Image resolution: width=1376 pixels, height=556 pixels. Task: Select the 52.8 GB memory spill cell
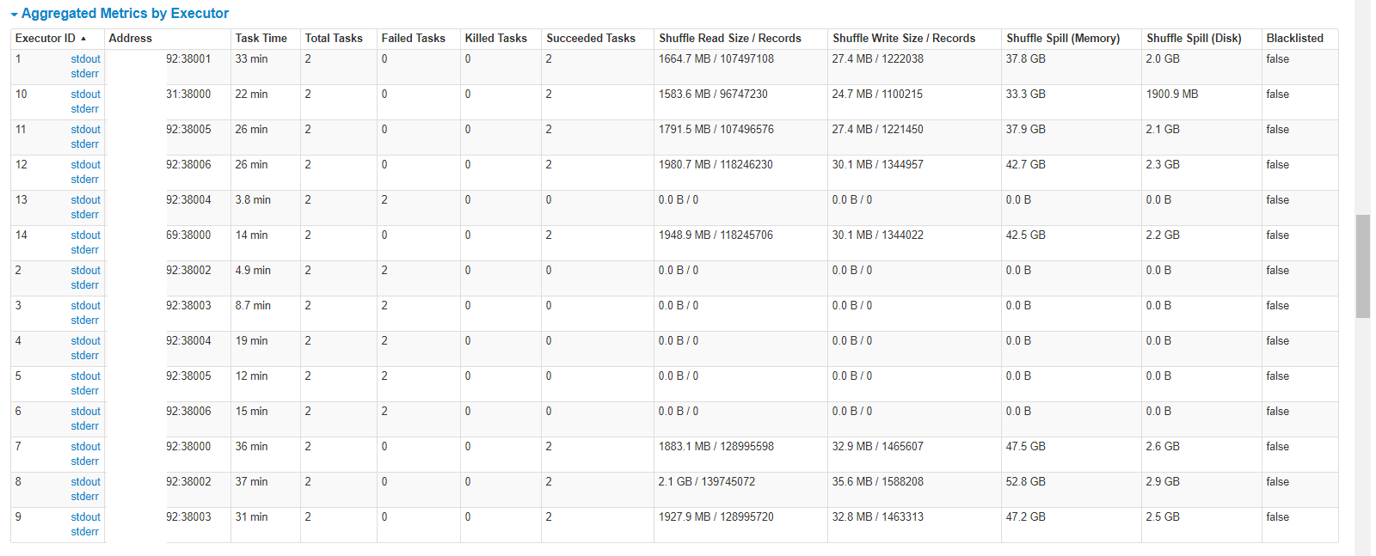tap(1025, 482)
